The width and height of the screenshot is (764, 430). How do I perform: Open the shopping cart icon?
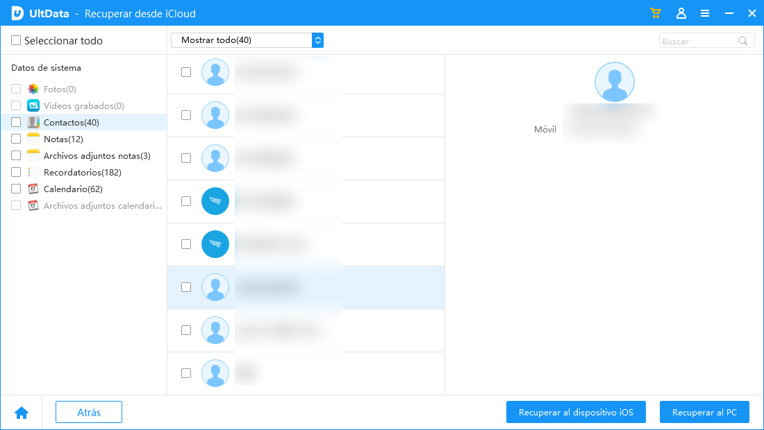click(656, 13)
